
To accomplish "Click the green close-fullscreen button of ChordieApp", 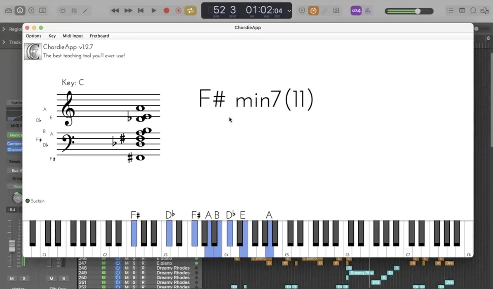I will [41, 28].
